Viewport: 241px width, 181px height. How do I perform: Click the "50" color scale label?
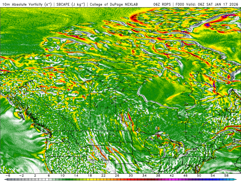pyautogui.click(x=199, y=176)
